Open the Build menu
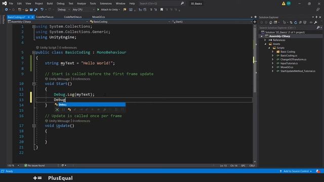The image size is (324, 182). pyautogui.click(x=50, y=4)
